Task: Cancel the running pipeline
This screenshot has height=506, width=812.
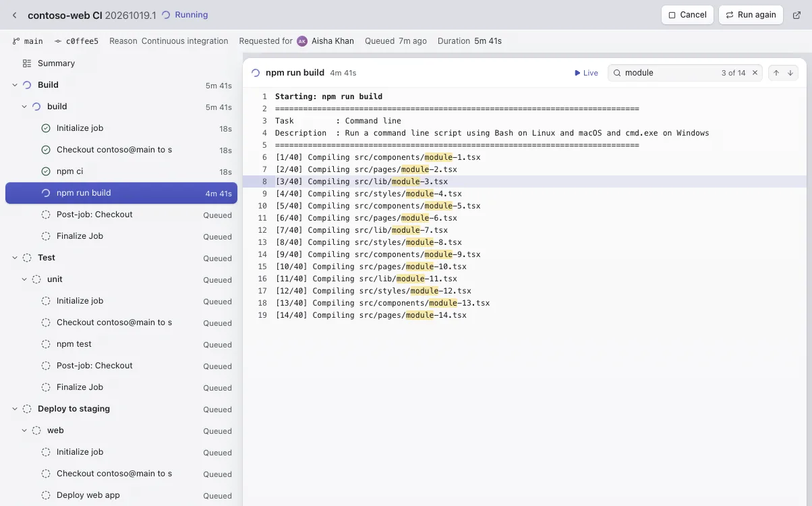Action: pos(687,15)
